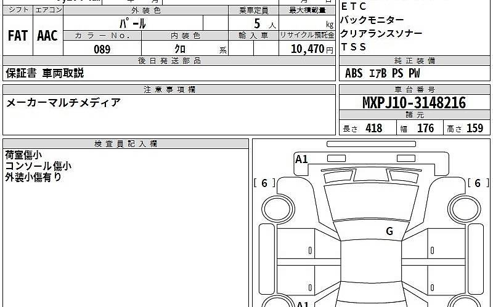Screen dimensions: 493x307
Task: Select chassis number MXPJ10-3148216
Action: point(414,103)
